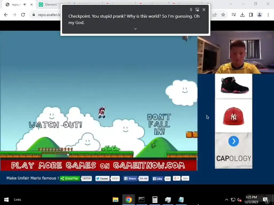Open the Calculator taskbar icon
Image resolution: width=274 pixels, height=205 pixels.
pos(155,200)
